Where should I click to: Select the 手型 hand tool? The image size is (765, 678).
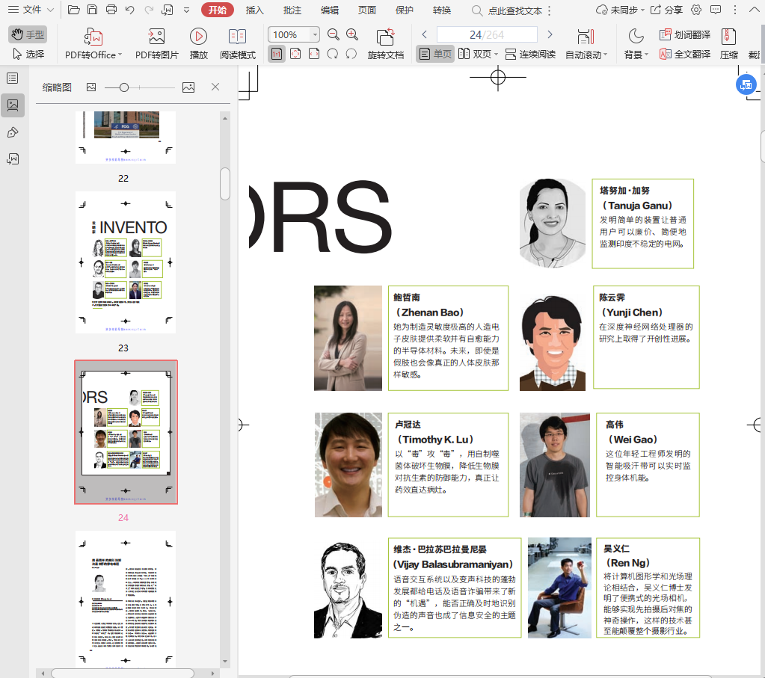click(x=28, y=34)
